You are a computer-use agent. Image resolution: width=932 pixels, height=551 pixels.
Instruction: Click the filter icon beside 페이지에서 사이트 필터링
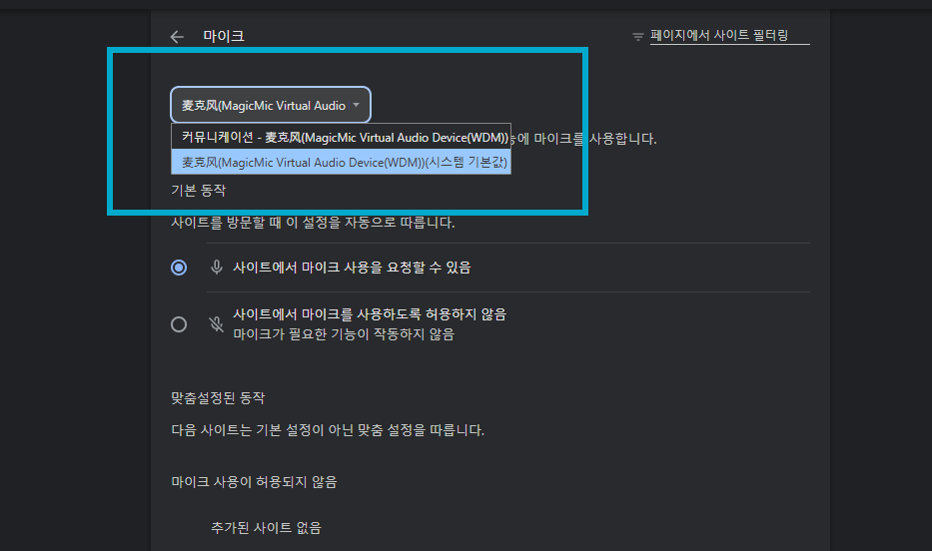[637, 37]
